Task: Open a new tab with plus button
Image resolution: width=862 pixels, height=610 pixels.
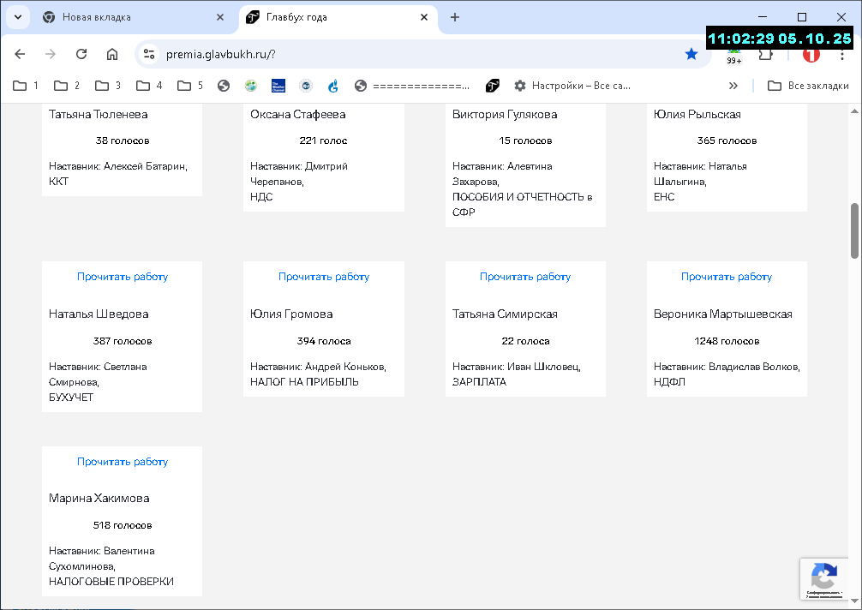Action: [455, 17]
